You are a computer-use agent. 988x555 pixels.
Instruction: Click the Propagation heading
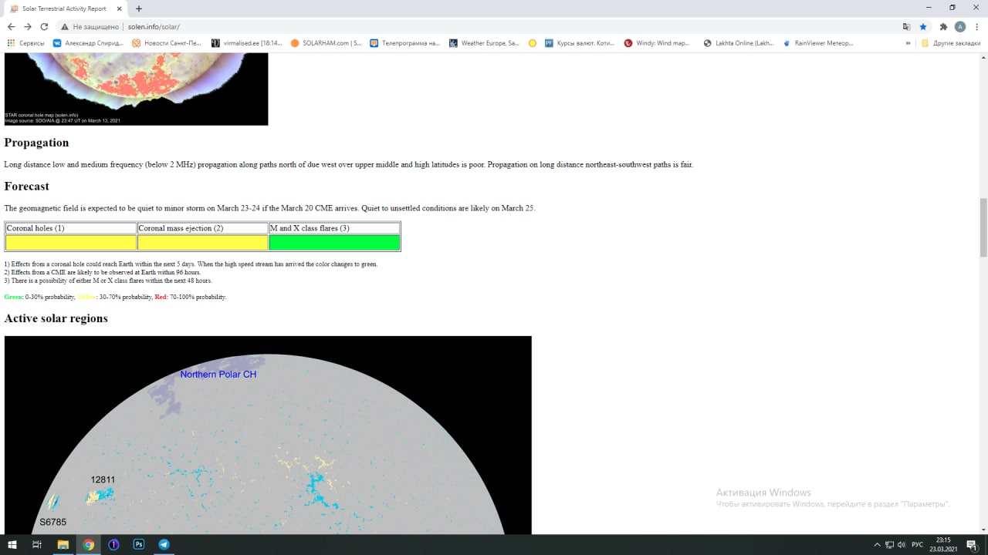click(x=36, y=143)
